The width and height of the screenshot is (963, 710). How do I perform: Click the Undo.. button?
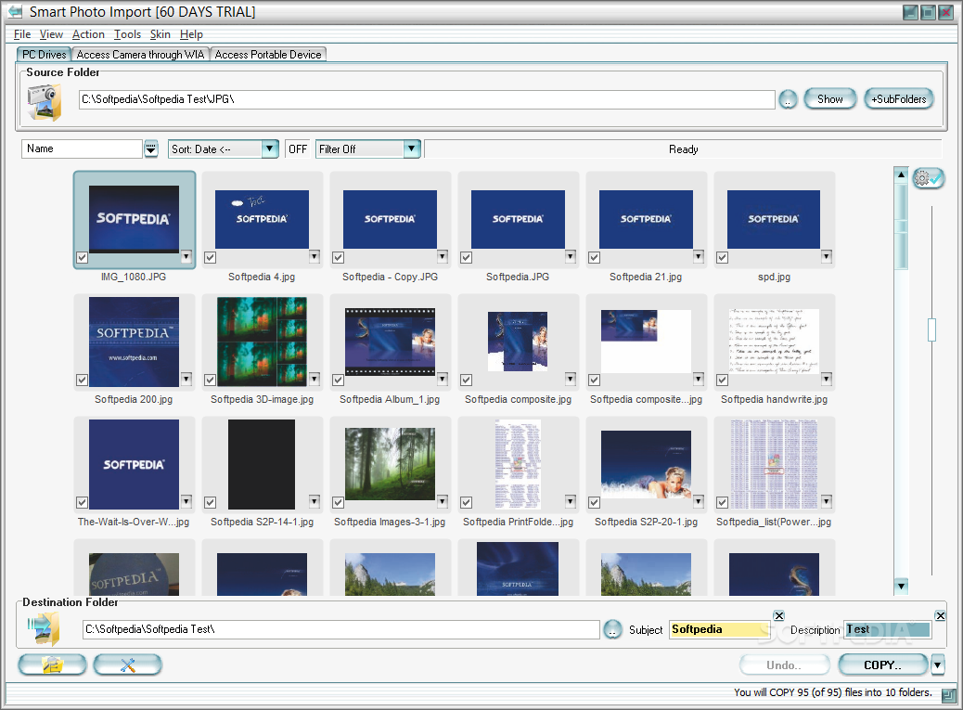(784, 665)
